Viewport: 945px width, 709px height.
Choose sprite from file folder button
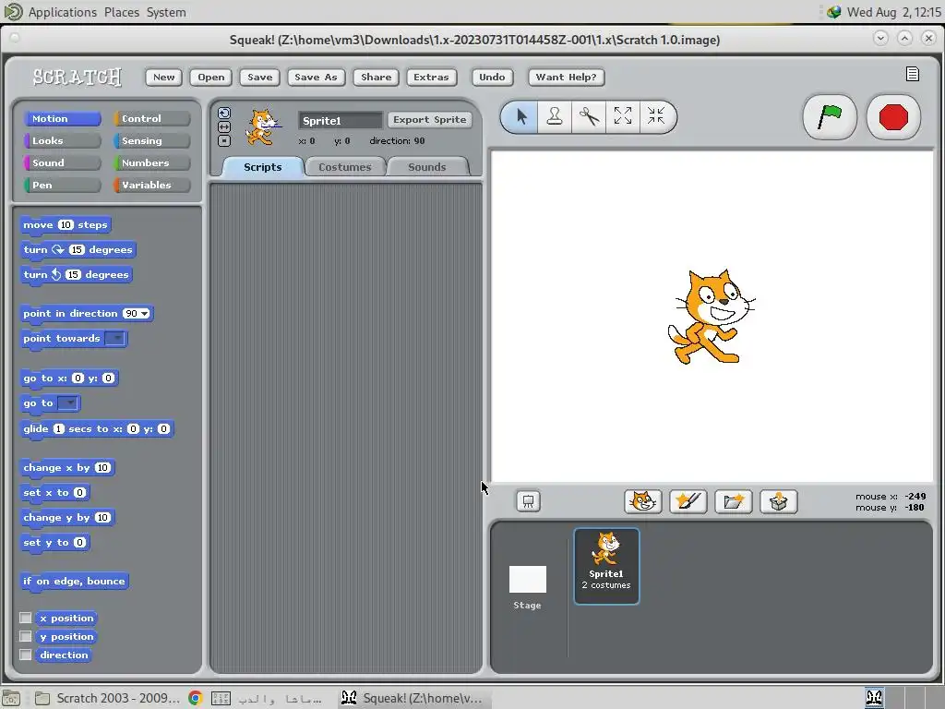pyautogui.click(x=734, y=501)
